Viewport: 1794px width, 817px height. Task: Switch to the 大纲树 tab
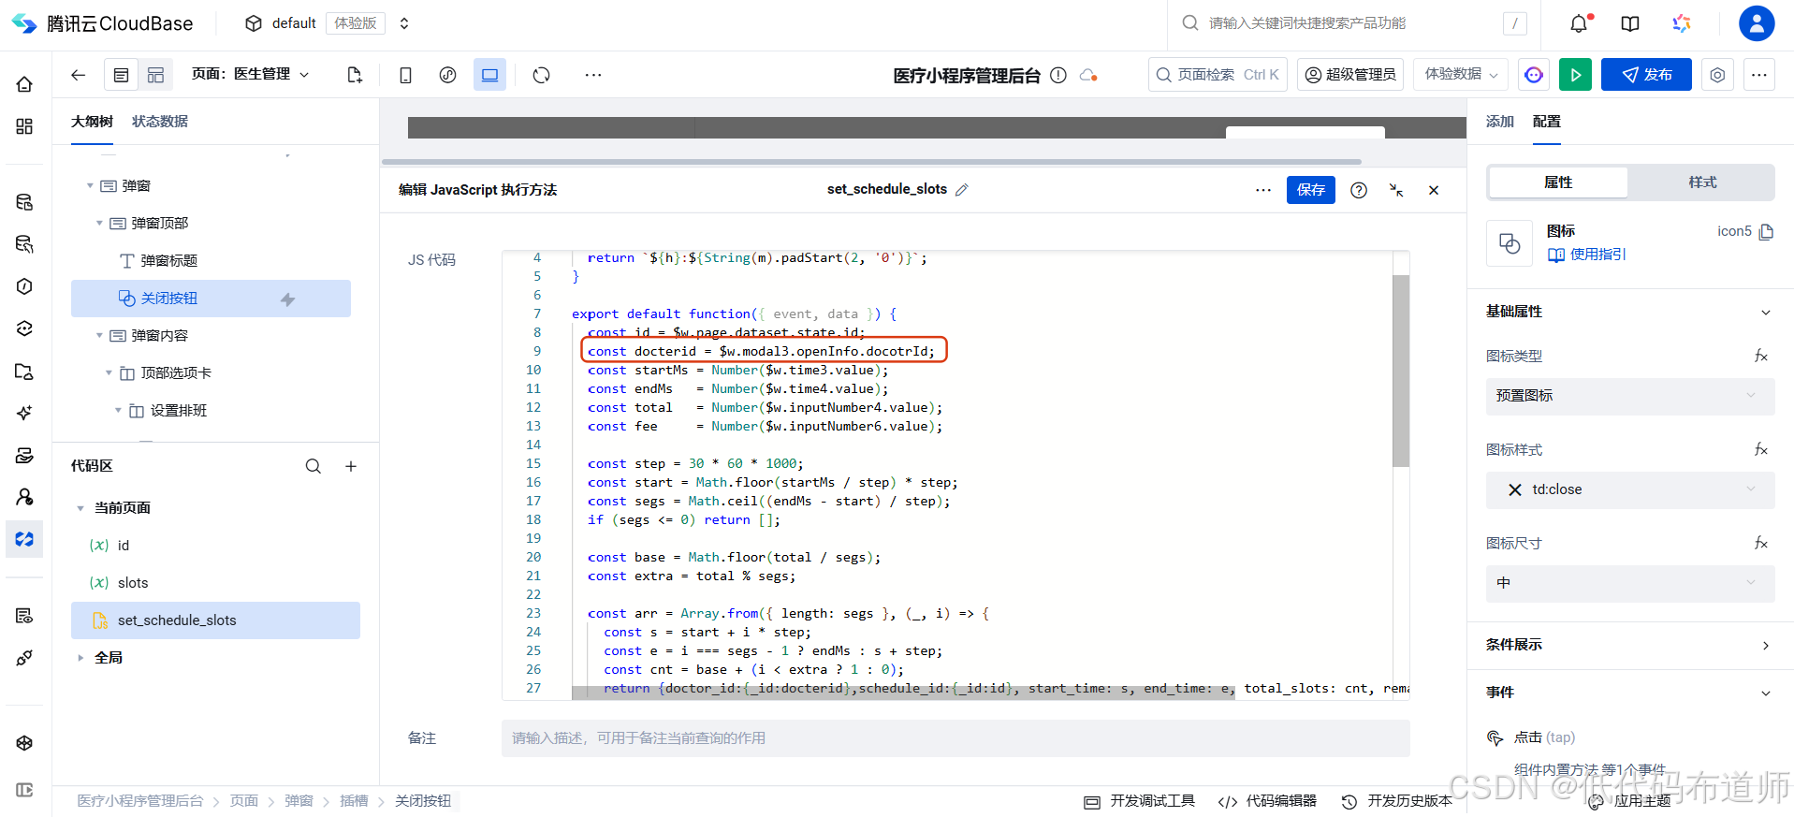(x=92, y=122)
